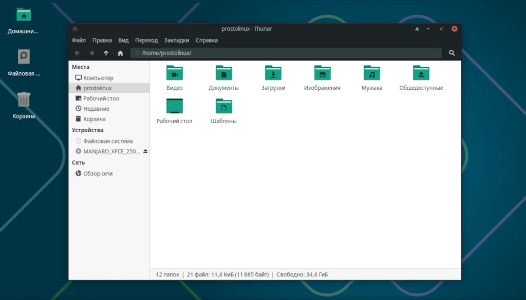
Task: Click the window menu icon in title bar
Action: coord(75,29)
